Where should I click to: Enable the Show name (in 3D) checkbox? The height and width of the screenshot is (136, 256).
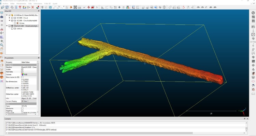pos(22,77)
